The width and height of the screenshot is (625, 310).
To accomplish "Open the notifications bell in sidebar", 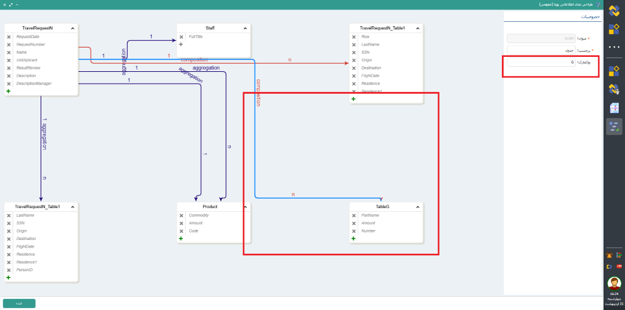I will [x=609, y=255].
